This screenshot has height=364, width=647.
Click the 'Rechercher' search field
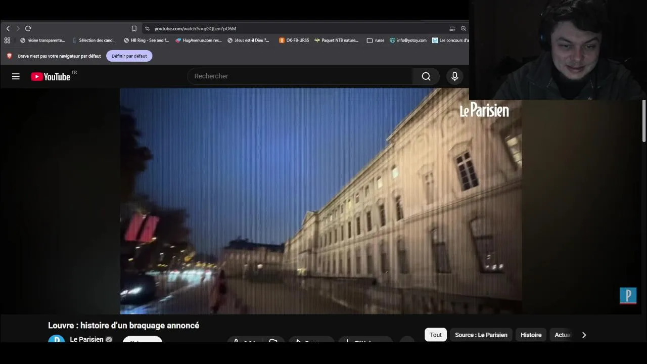pyautogui.click(x=300, y=76)
